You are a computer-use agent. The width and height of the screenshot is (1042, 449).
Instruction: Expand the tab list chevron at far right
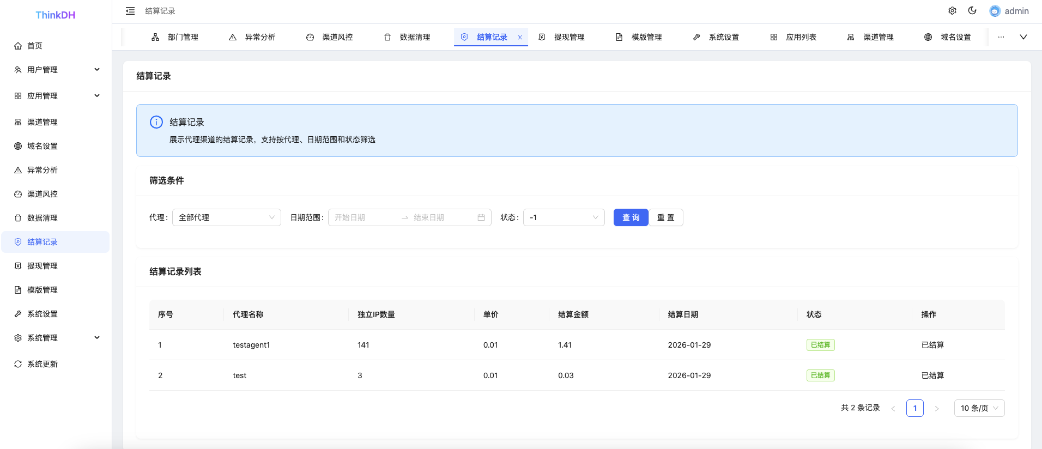tap(1023, 37)
